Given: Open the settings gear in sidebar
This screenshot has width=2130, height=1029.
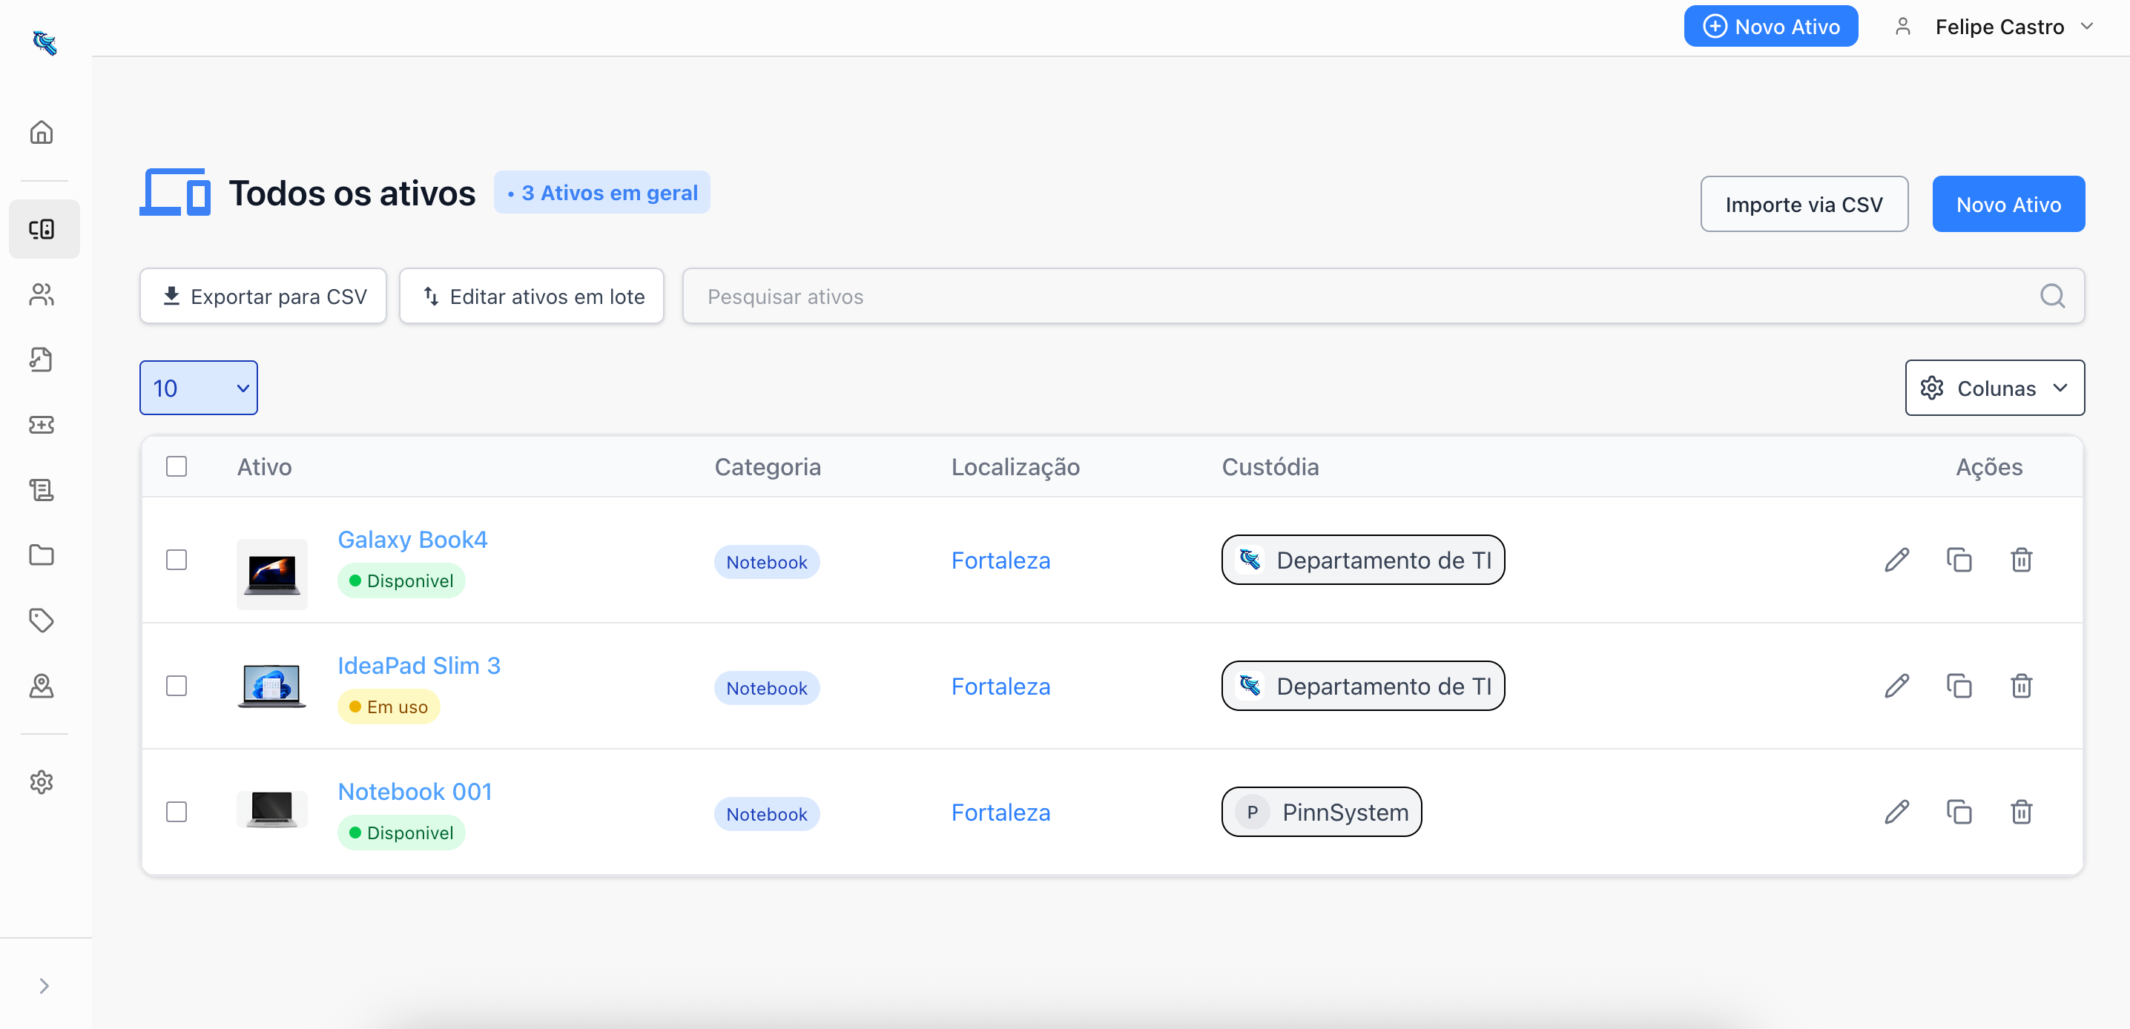Looking at the screenshot, I should [x=42, y=782].
